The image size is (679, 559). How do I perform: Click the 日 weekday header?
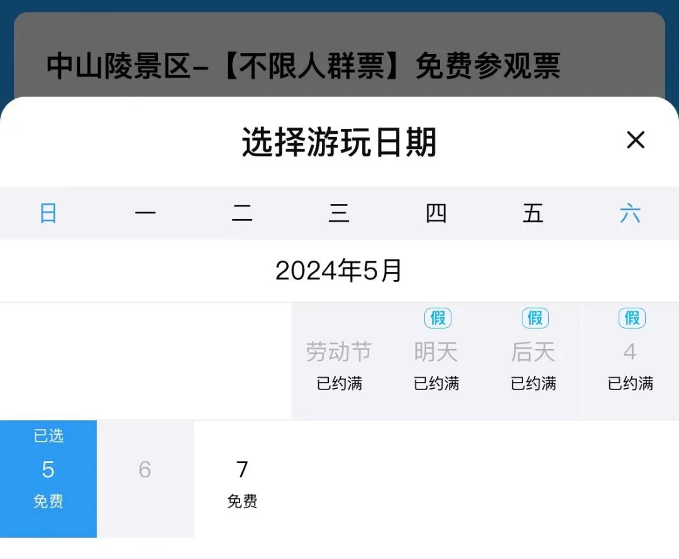[x=48, y=214]
